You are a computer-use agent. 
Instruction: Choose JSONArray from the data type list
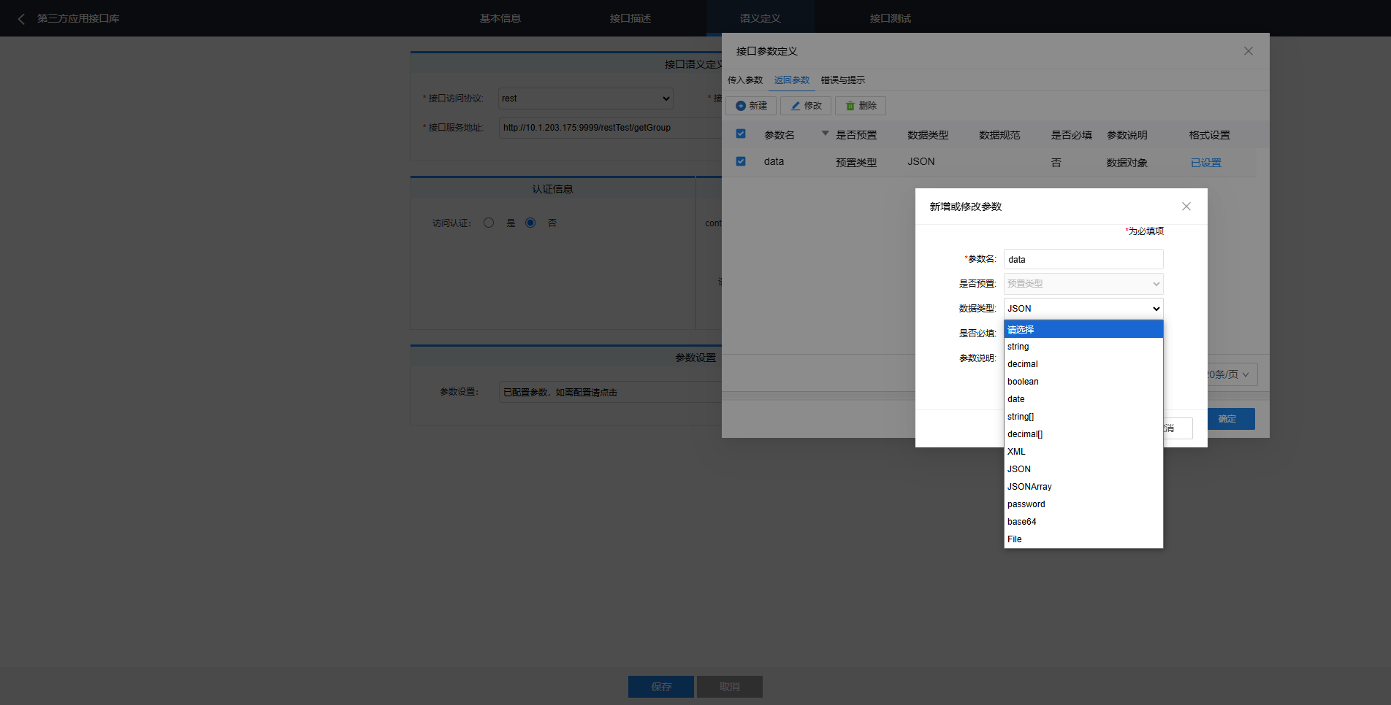pyautogui.click(x=1029, y=487)
